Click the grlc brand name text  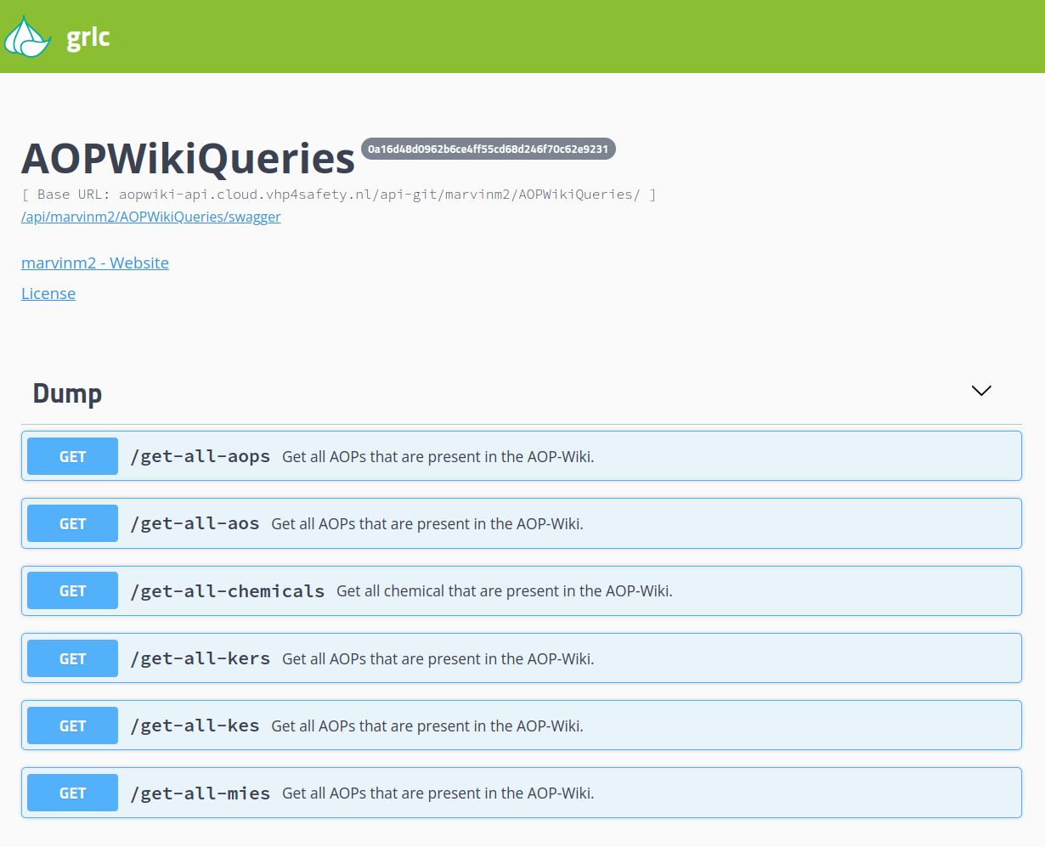tap(88, 37)
